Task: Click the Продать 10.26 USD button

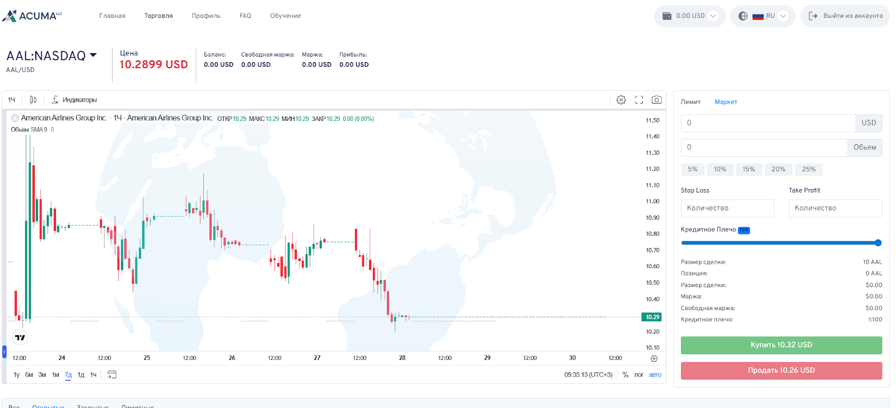Action: tap(781, 371)
